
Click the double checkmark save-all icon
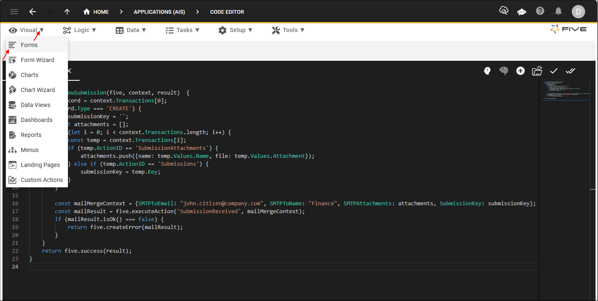pyautogui.click(x=570, y=71)
